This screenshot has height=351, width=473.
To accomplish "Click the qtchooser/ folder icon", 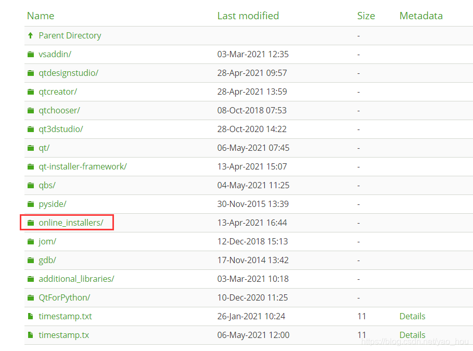I will point(31,110).
